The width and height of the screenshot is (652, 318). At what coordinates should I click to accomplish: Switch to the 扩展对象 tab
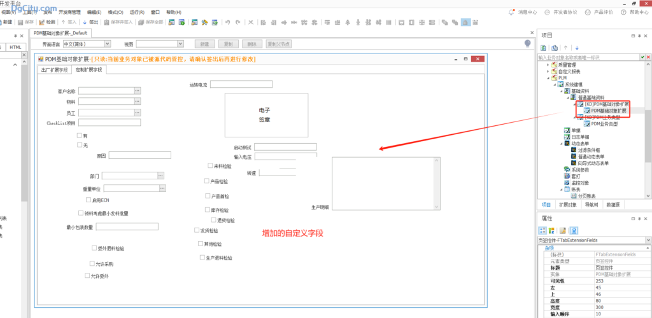point(568,205)
